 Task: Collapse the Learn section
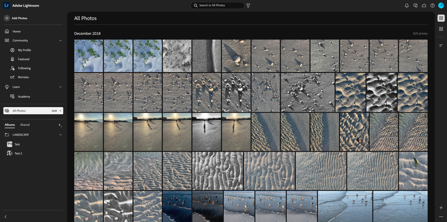click(60, 87)
